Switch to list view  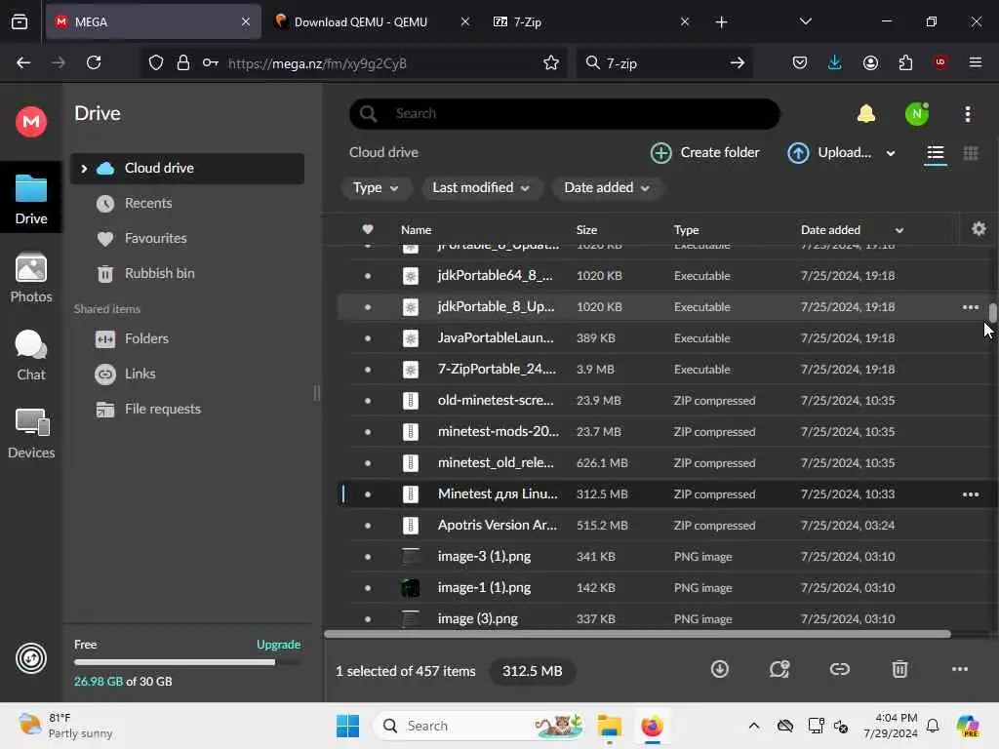pyautogui.click(x=936, y=153)
